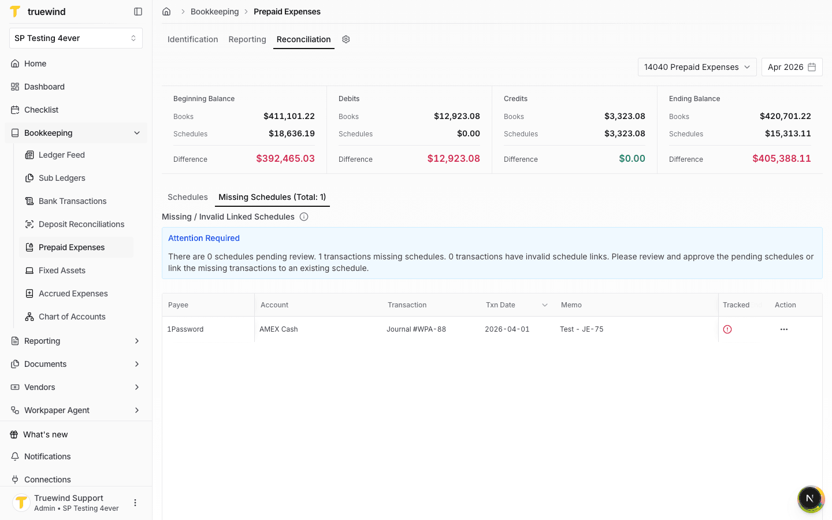Image resolution: width=832 pixels, height=520 pixels.
Task: Open Deposit Reconciliations
Action: 76,224
